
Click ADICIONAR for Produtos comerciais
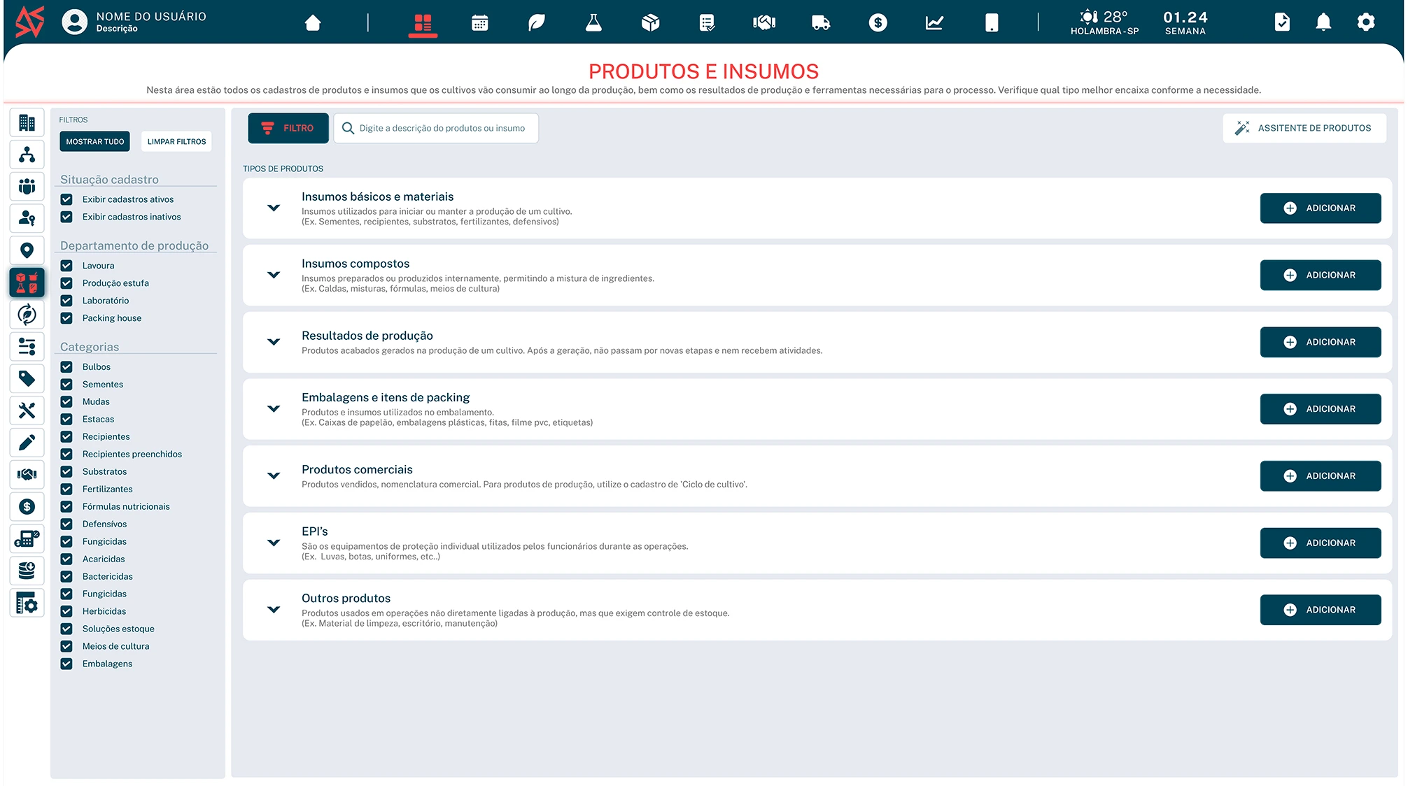tap(1320, 476)
